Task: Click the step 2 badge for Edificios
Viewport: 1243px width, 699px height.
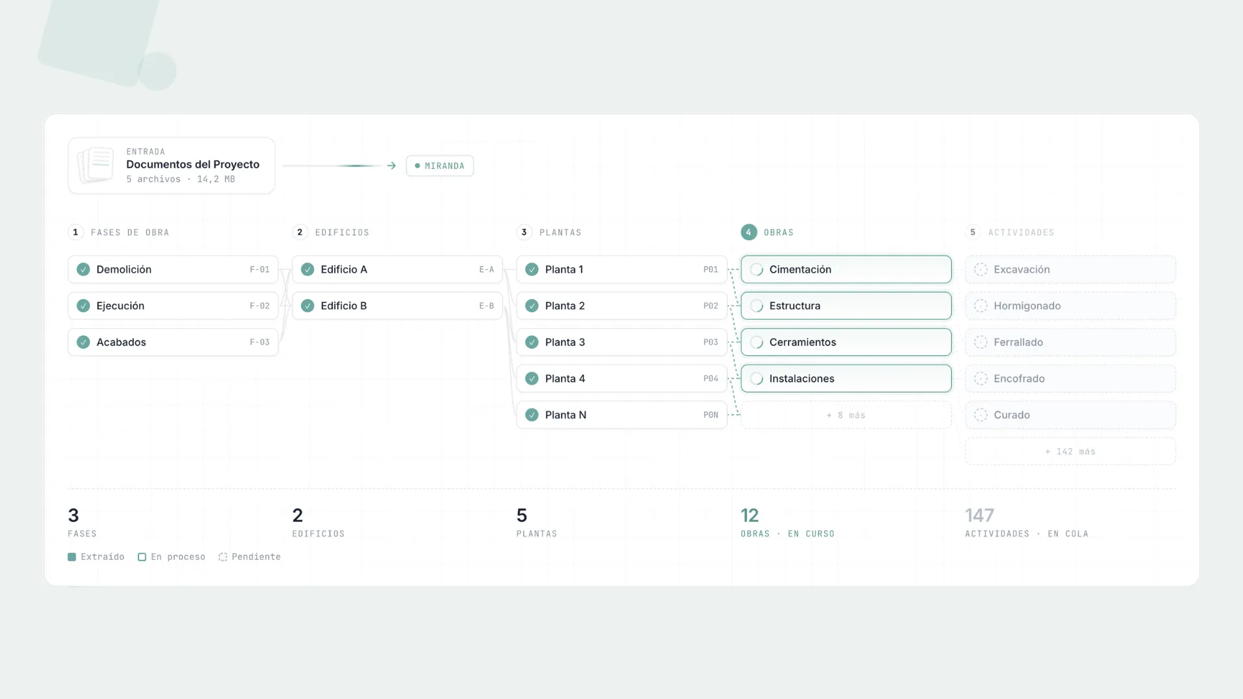Action: (x=300, y=232)
